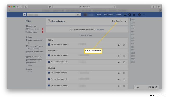This screenshot has width=169, height=98.
Task: Open Chat settings gear icon
Action: 156,87
